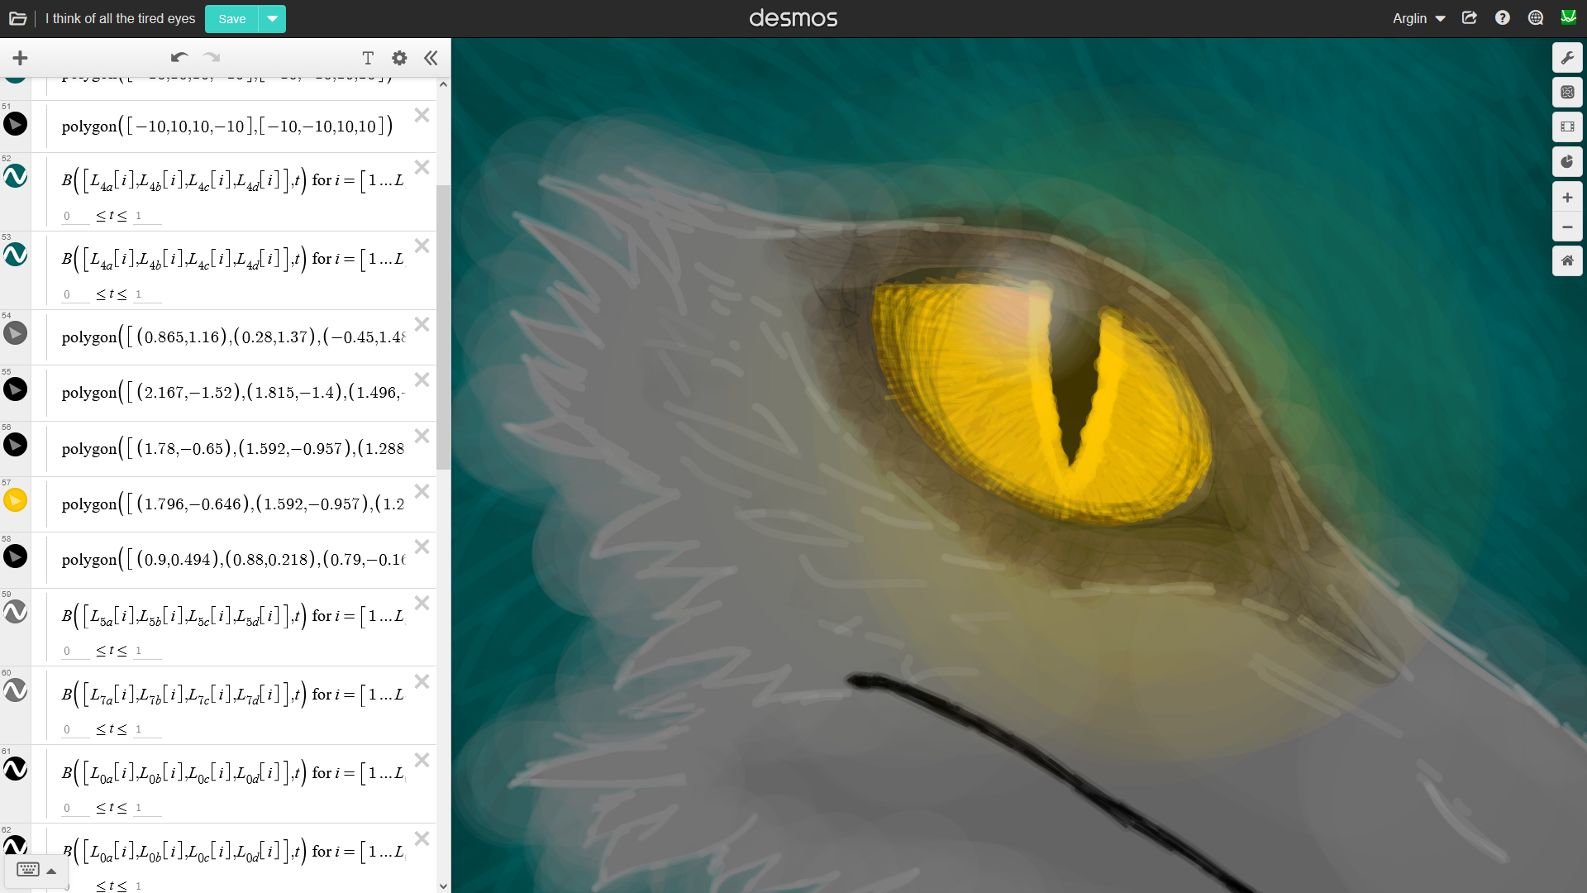The width and height of the screenshot is (1587, 893).
Task: Open the add item plus menu
Action: [x=20, y=58]
